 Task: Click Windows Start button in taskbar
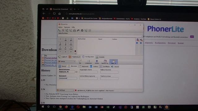43,107
